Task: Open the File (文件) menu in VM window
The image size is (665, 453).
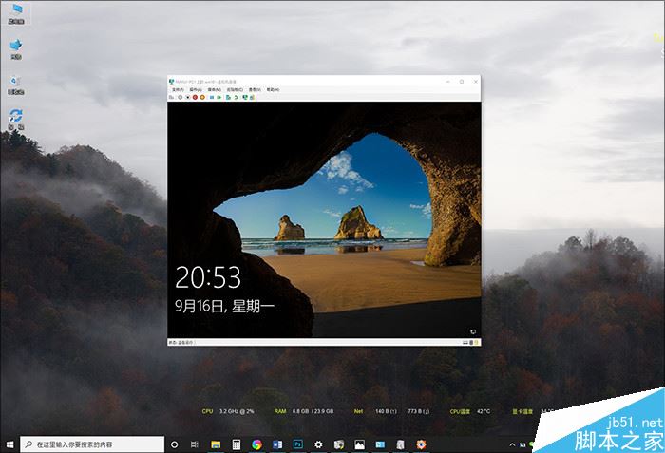Action: coord(176,89)
